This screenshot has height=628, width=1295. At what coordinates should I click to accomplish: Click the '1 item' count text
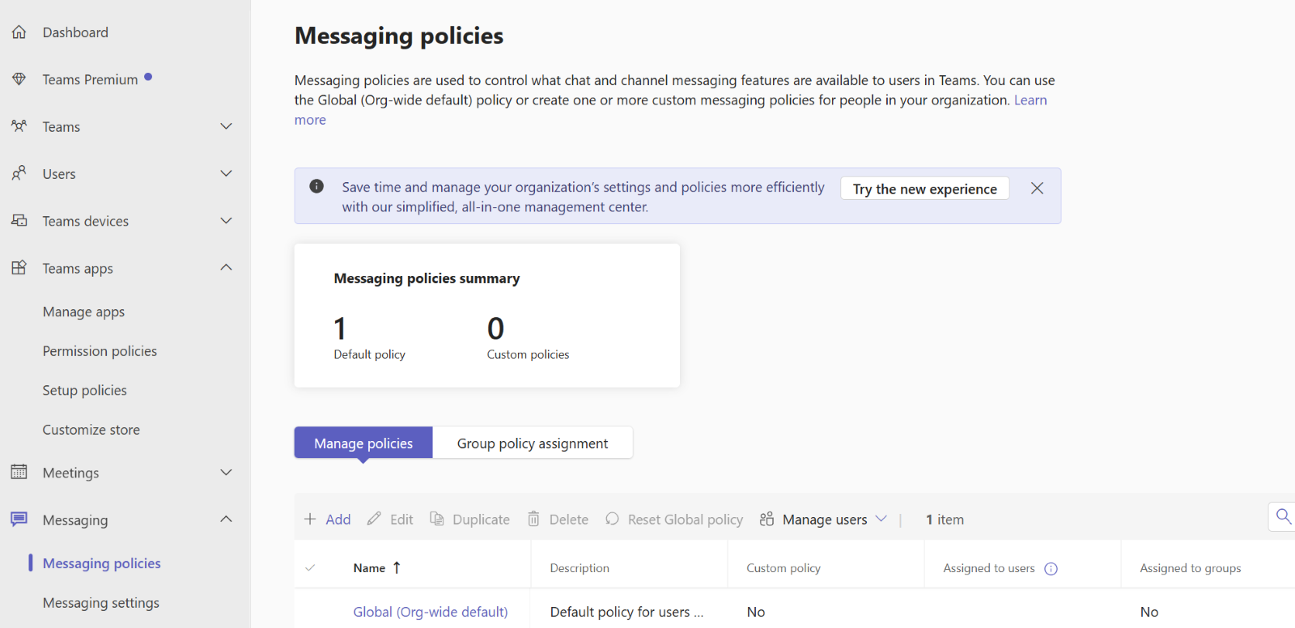tap(945, 520)
